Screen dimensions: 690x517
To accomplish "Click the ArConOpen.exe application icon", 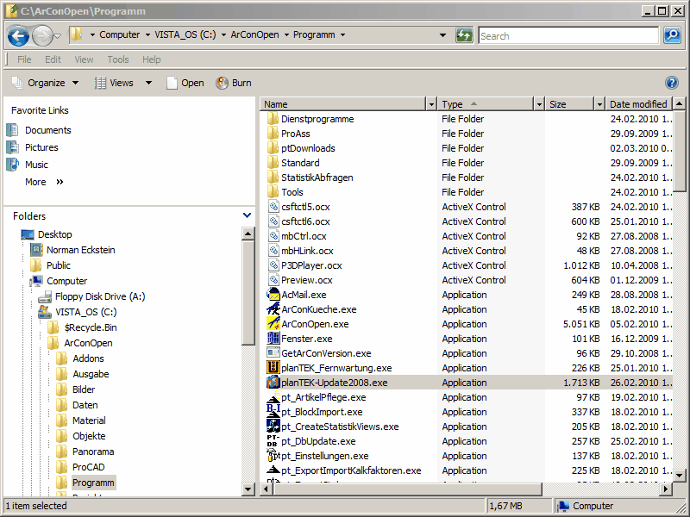I will (273, 324).
